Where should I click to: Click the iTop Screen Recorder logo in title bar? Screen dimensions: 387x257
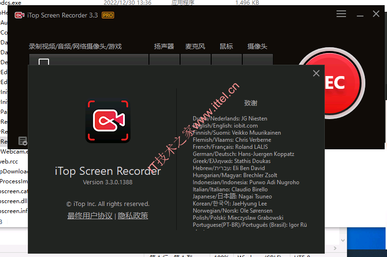tap(19, 15)
